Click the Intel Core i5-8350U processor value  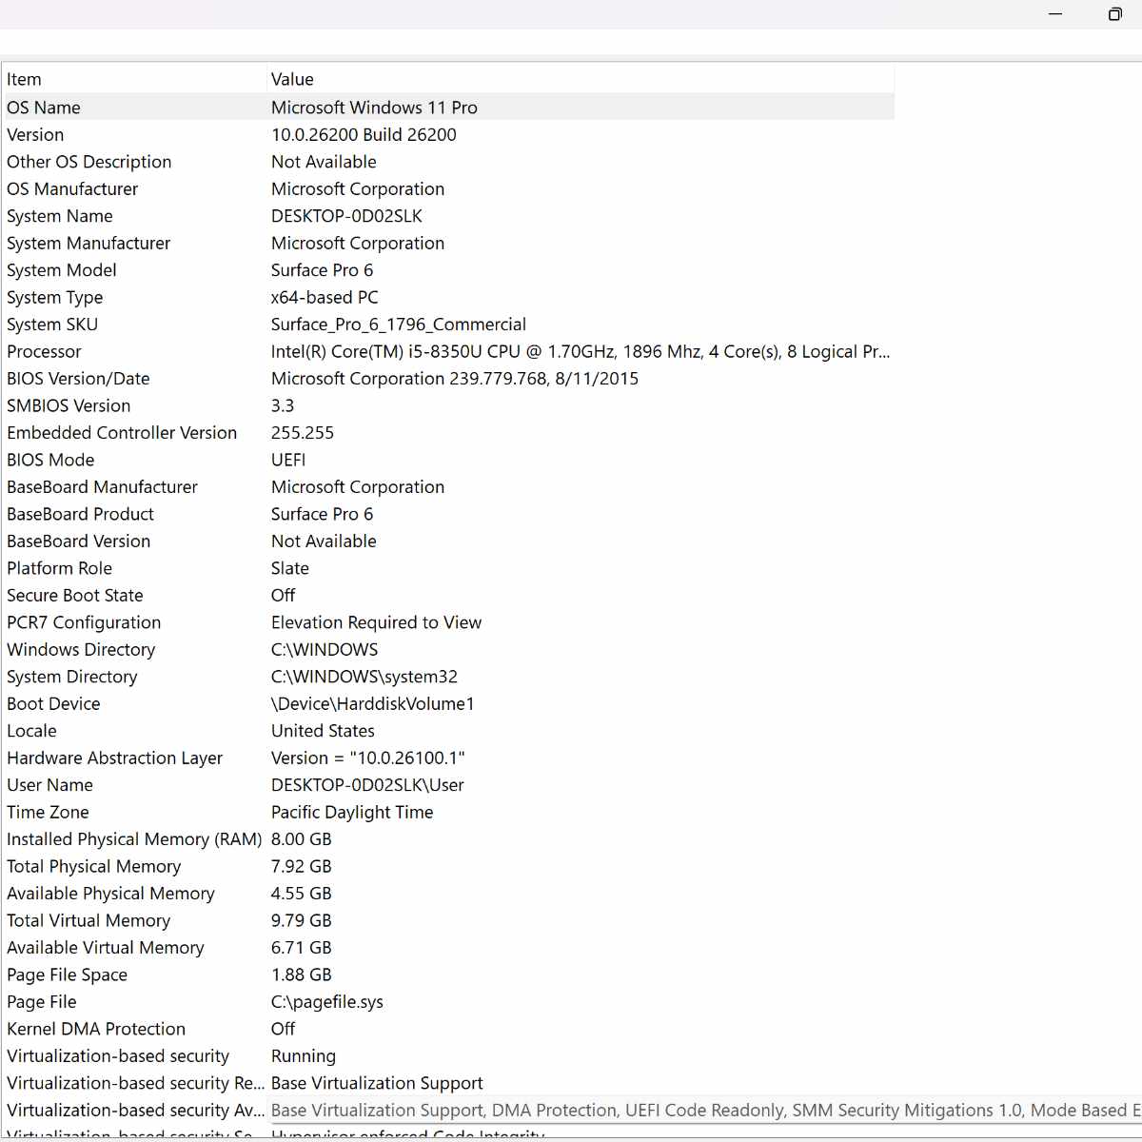tap(581, 352)
